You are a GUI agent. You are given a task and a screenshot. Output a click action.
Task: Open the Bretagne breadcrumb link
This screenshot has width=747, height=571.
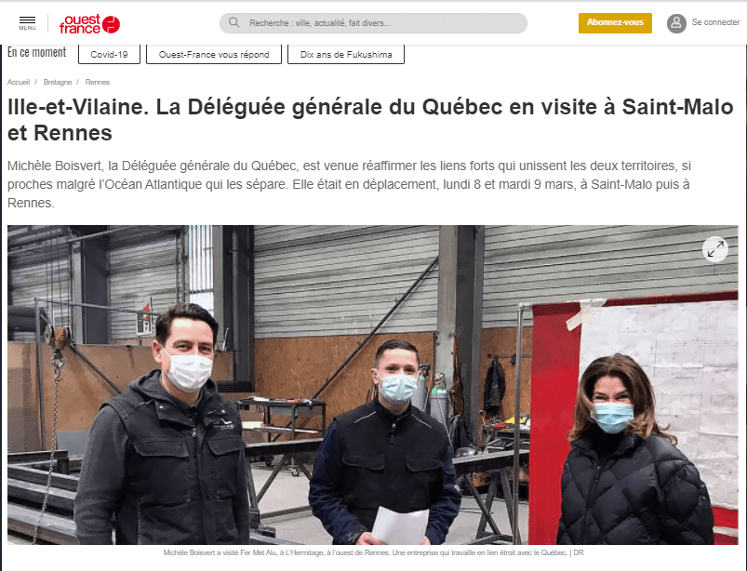pos(57,82)
